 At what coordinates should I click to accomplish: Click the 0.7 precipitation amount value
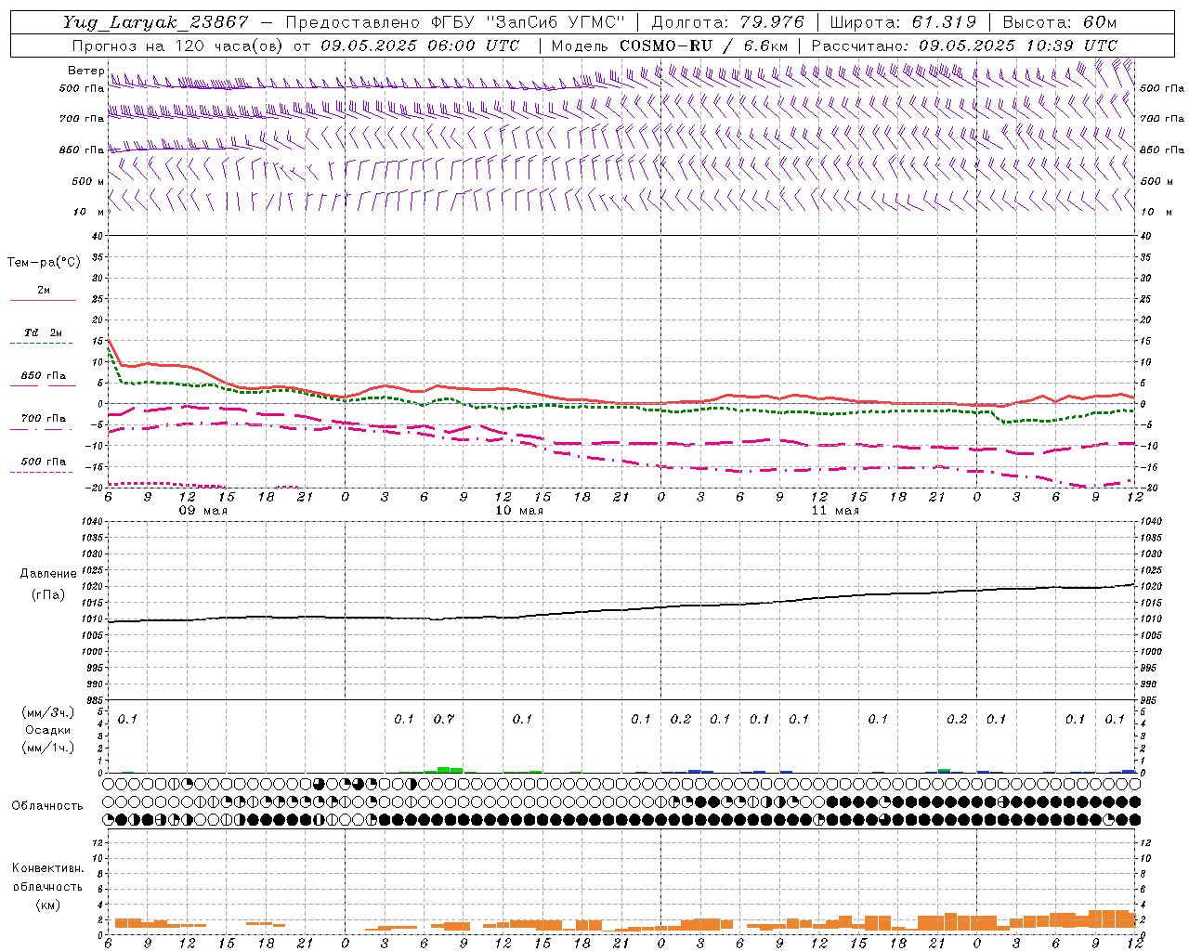pos(444,719)
